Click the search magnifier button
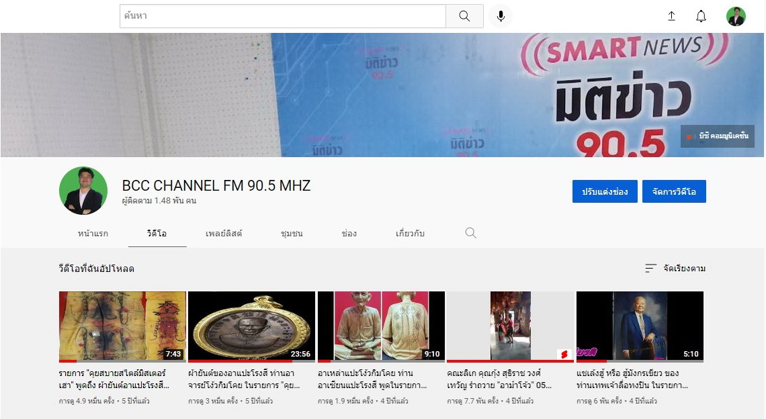 (464, 16)
